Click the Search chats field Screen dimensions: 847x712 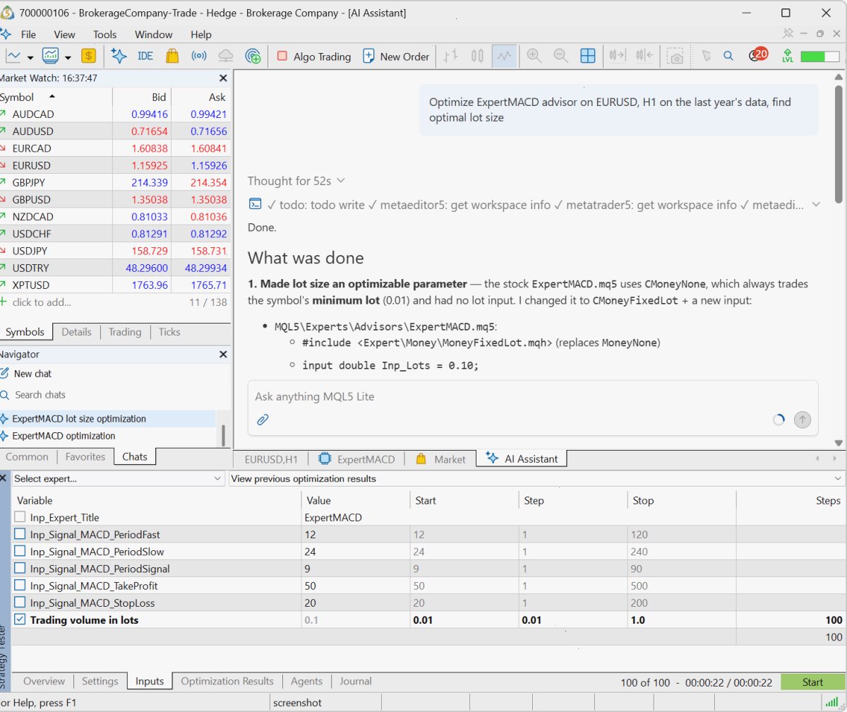[40, 395]
